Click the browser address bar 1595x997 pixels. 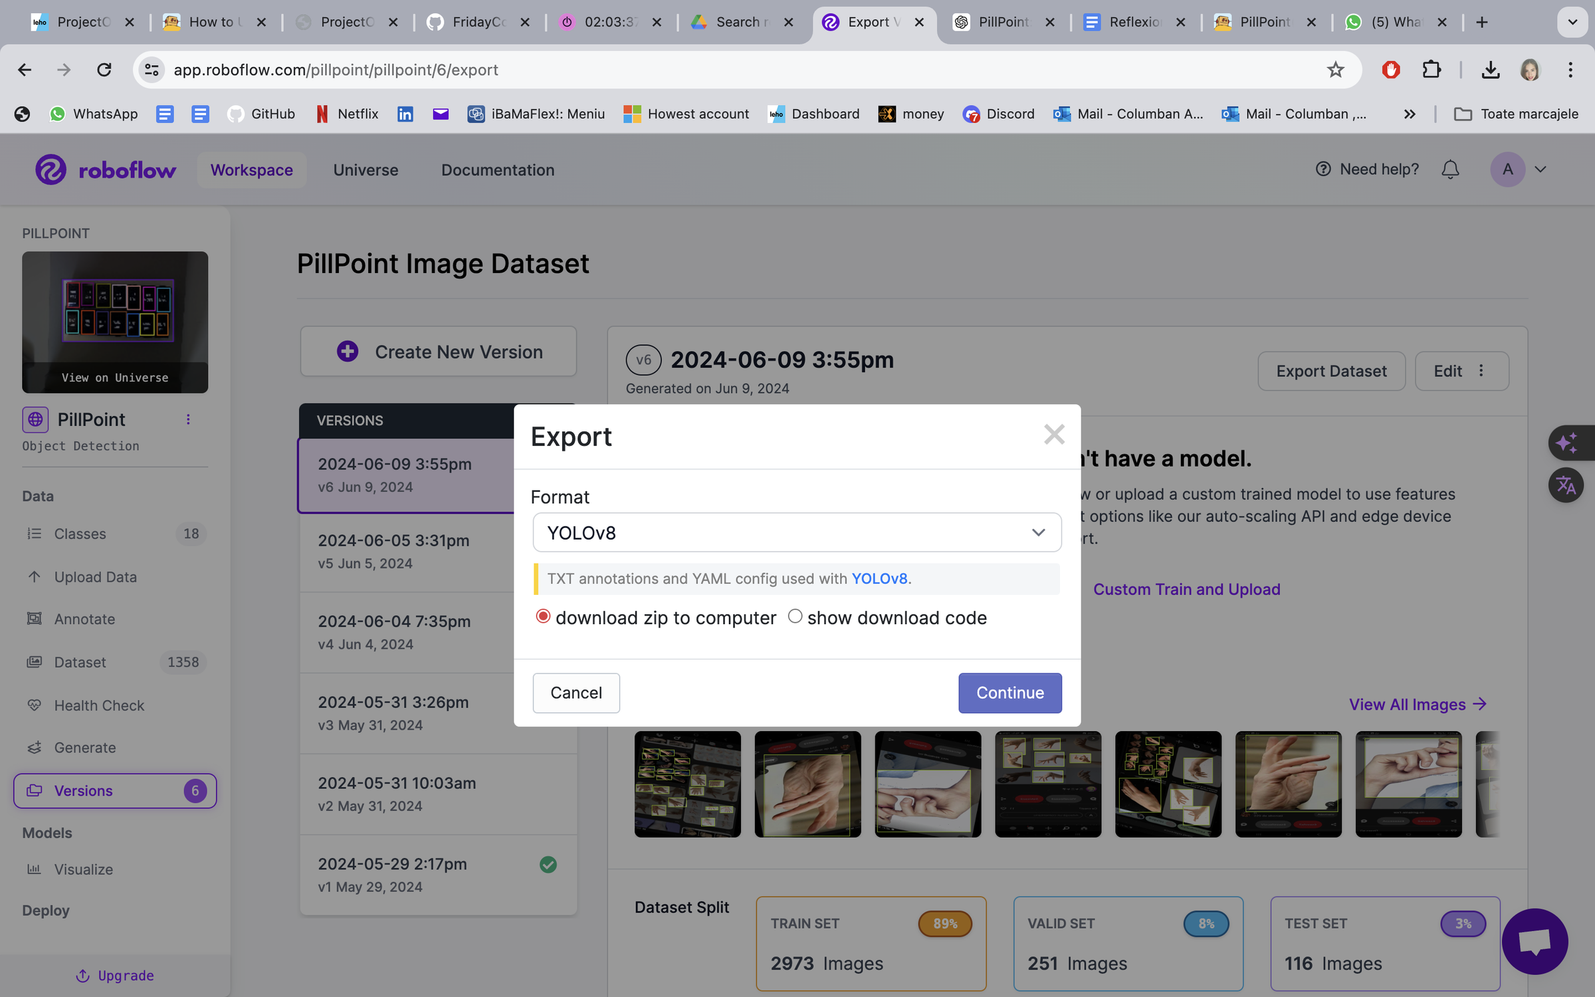click(x=731, y=70)
